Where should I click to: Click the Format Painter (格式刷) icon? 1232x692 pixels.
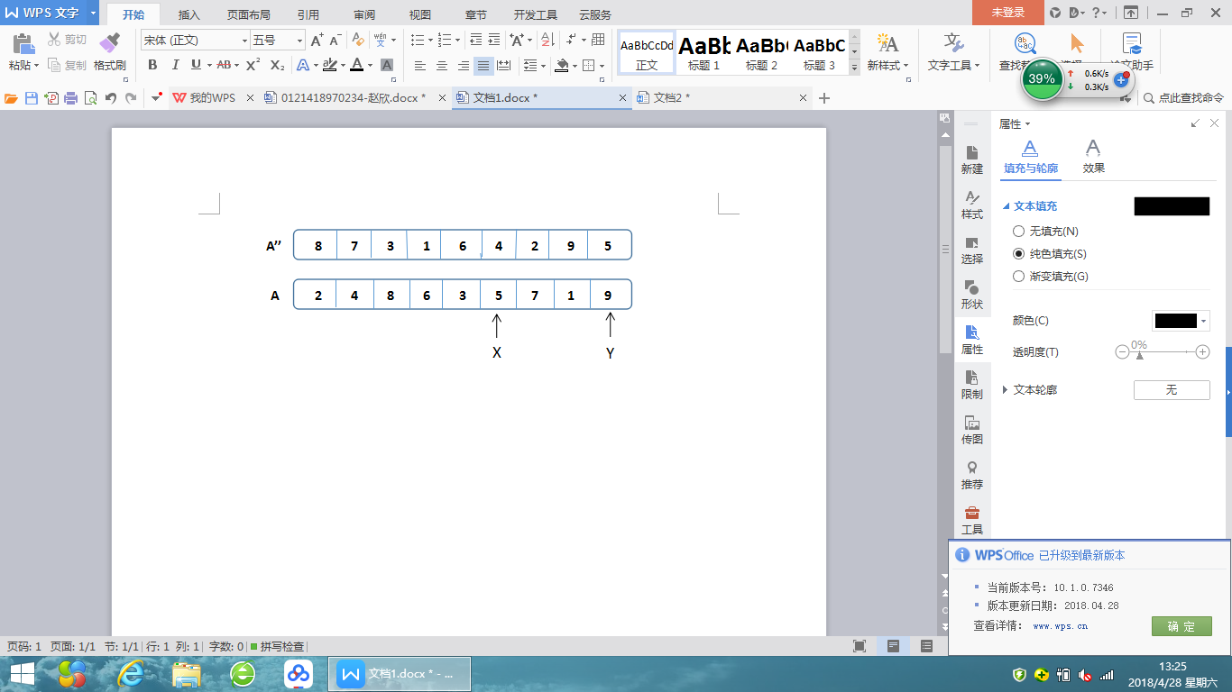[x=109, y=52]
